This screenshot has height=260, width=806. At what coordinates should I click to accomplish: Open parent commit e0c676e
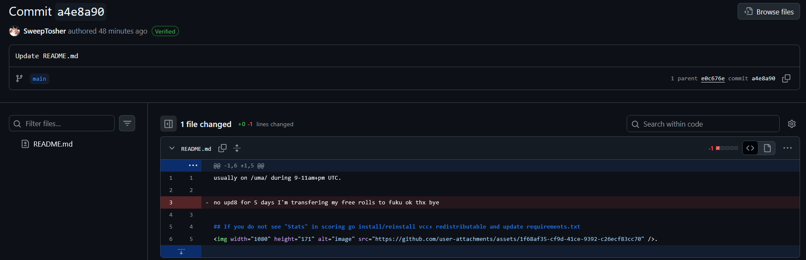click(x=713, y=79)
